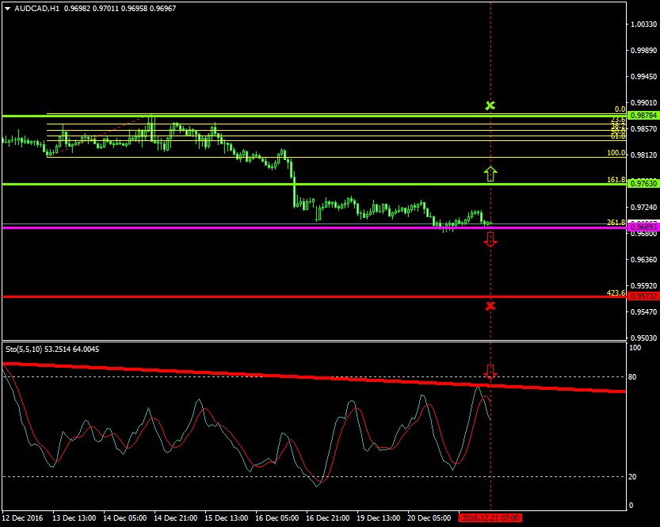
Task: Click the Stochastic 20 level label
Action: tap(632, 476)
